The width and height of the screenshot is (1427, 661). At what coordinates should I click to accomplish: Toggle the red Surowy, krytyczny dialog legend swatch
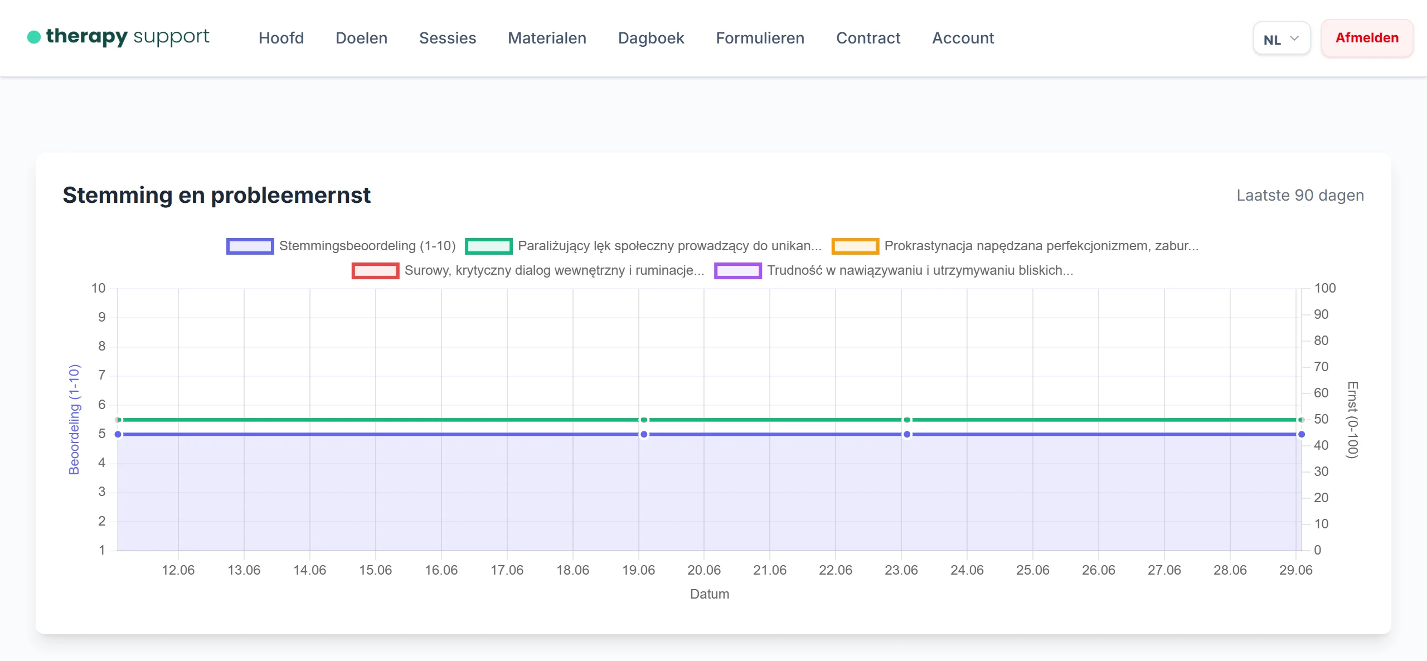click(375, 270)
